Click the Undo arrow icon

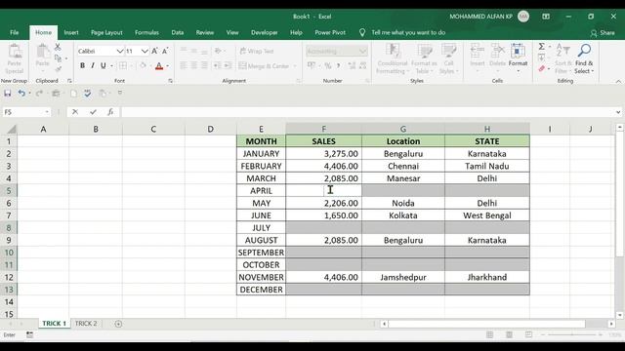click(x=21, y=94)
